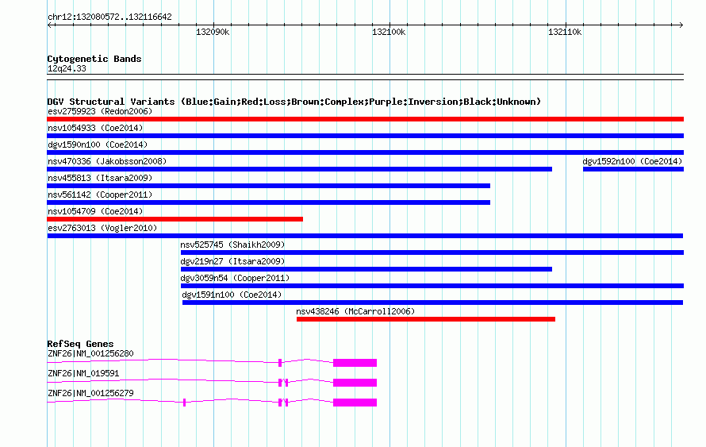Image resolution: width=706 pixels, height=447 pixels.
Task: Open variant label nsv455813 (Itsara2009)
Action: click(x=100, y=178)
